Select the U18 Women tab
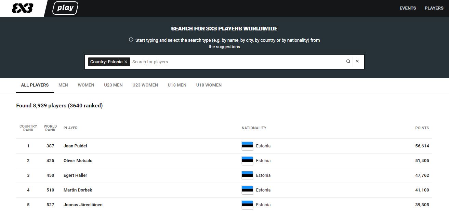449x211 pixels. pyautogui.click(x=209, y=85)
